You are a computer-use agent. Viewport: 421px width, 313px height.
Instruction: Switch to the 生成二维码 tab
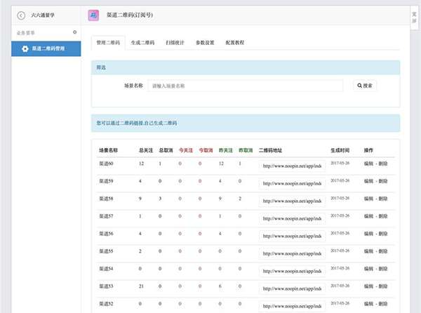click(x=143, y=43)
